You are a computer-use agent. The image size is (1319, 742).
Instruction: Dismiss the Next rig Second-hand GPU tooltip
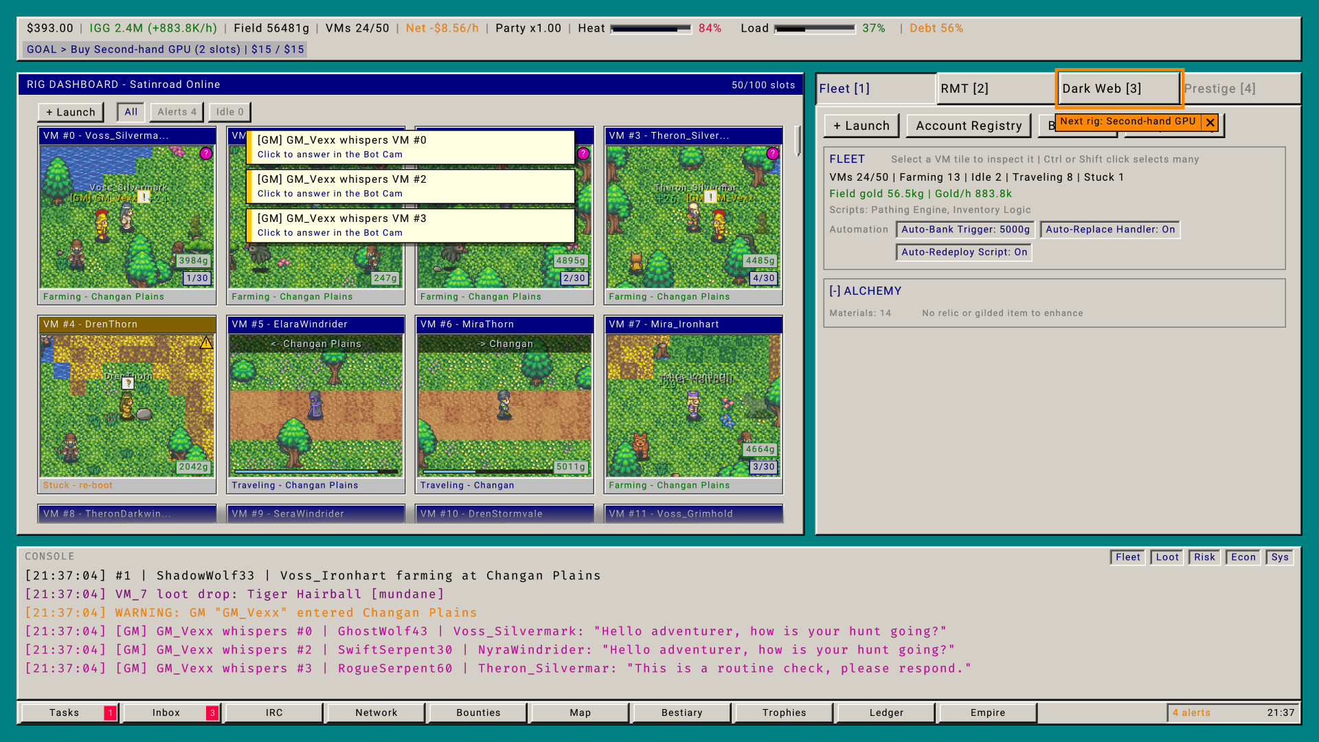1210,122
